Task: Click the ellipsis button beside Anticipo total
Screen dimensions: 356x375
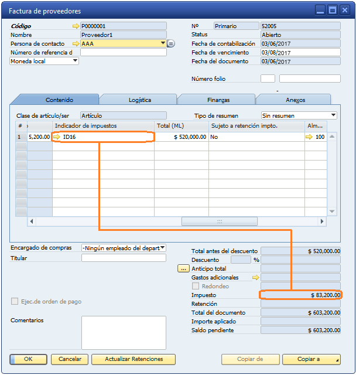Action: 183,268
